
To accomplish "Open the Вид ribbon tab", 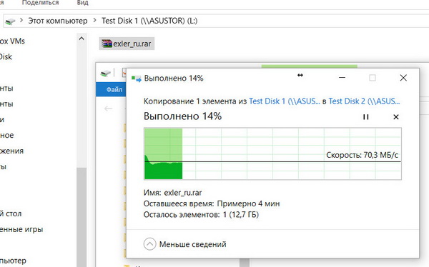I will click(x=82, y=3).
